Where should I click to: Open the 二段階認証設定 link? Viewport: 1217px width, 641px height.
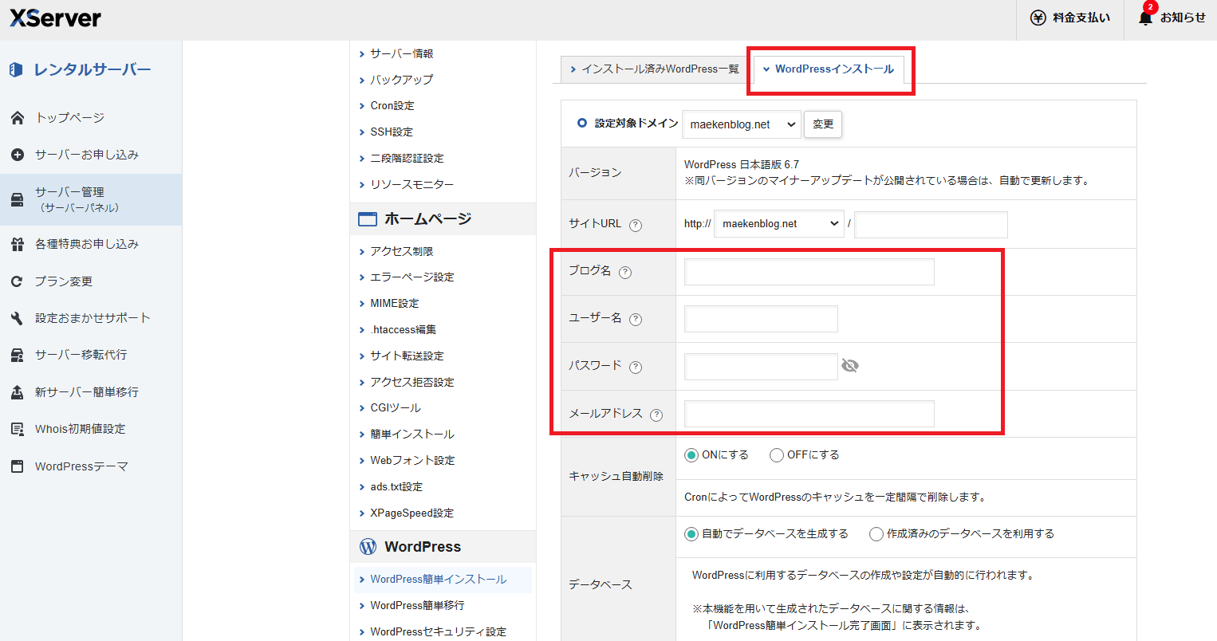point(407,159)
